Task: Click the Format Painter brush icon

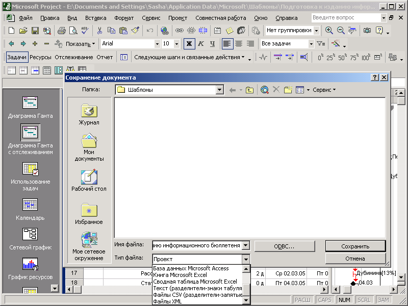Action: point(135,31)
